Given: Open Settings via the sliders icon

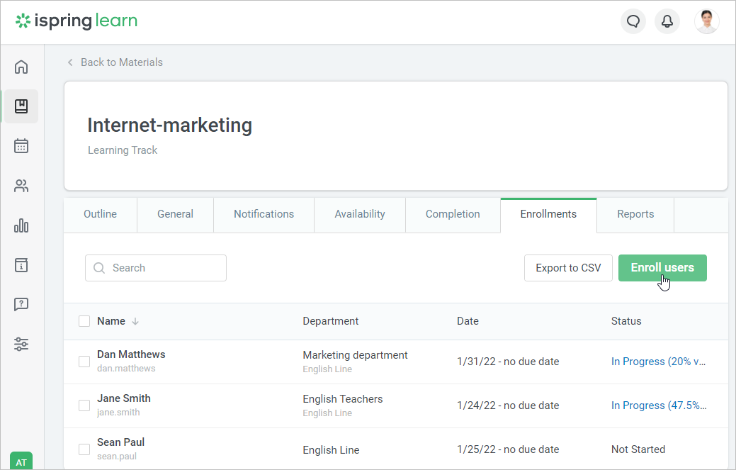Looking at the screenshot, I should coord(21,344).
